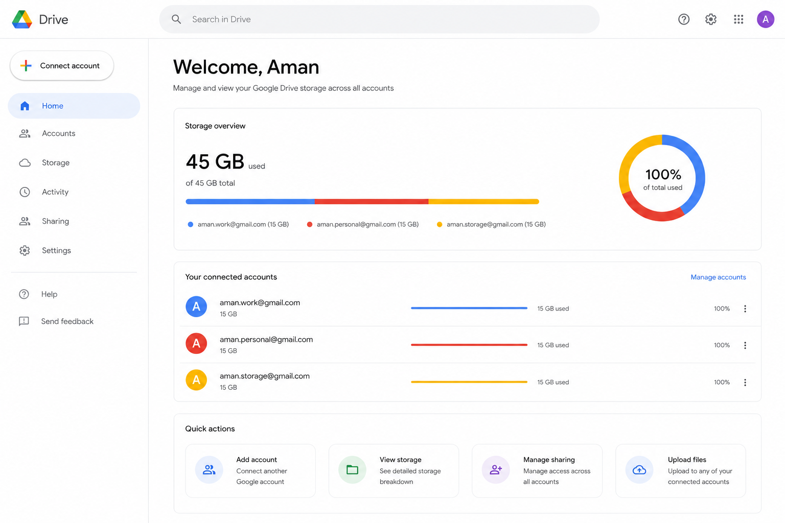Click the Manage sharing quick action card

point(537,471)
